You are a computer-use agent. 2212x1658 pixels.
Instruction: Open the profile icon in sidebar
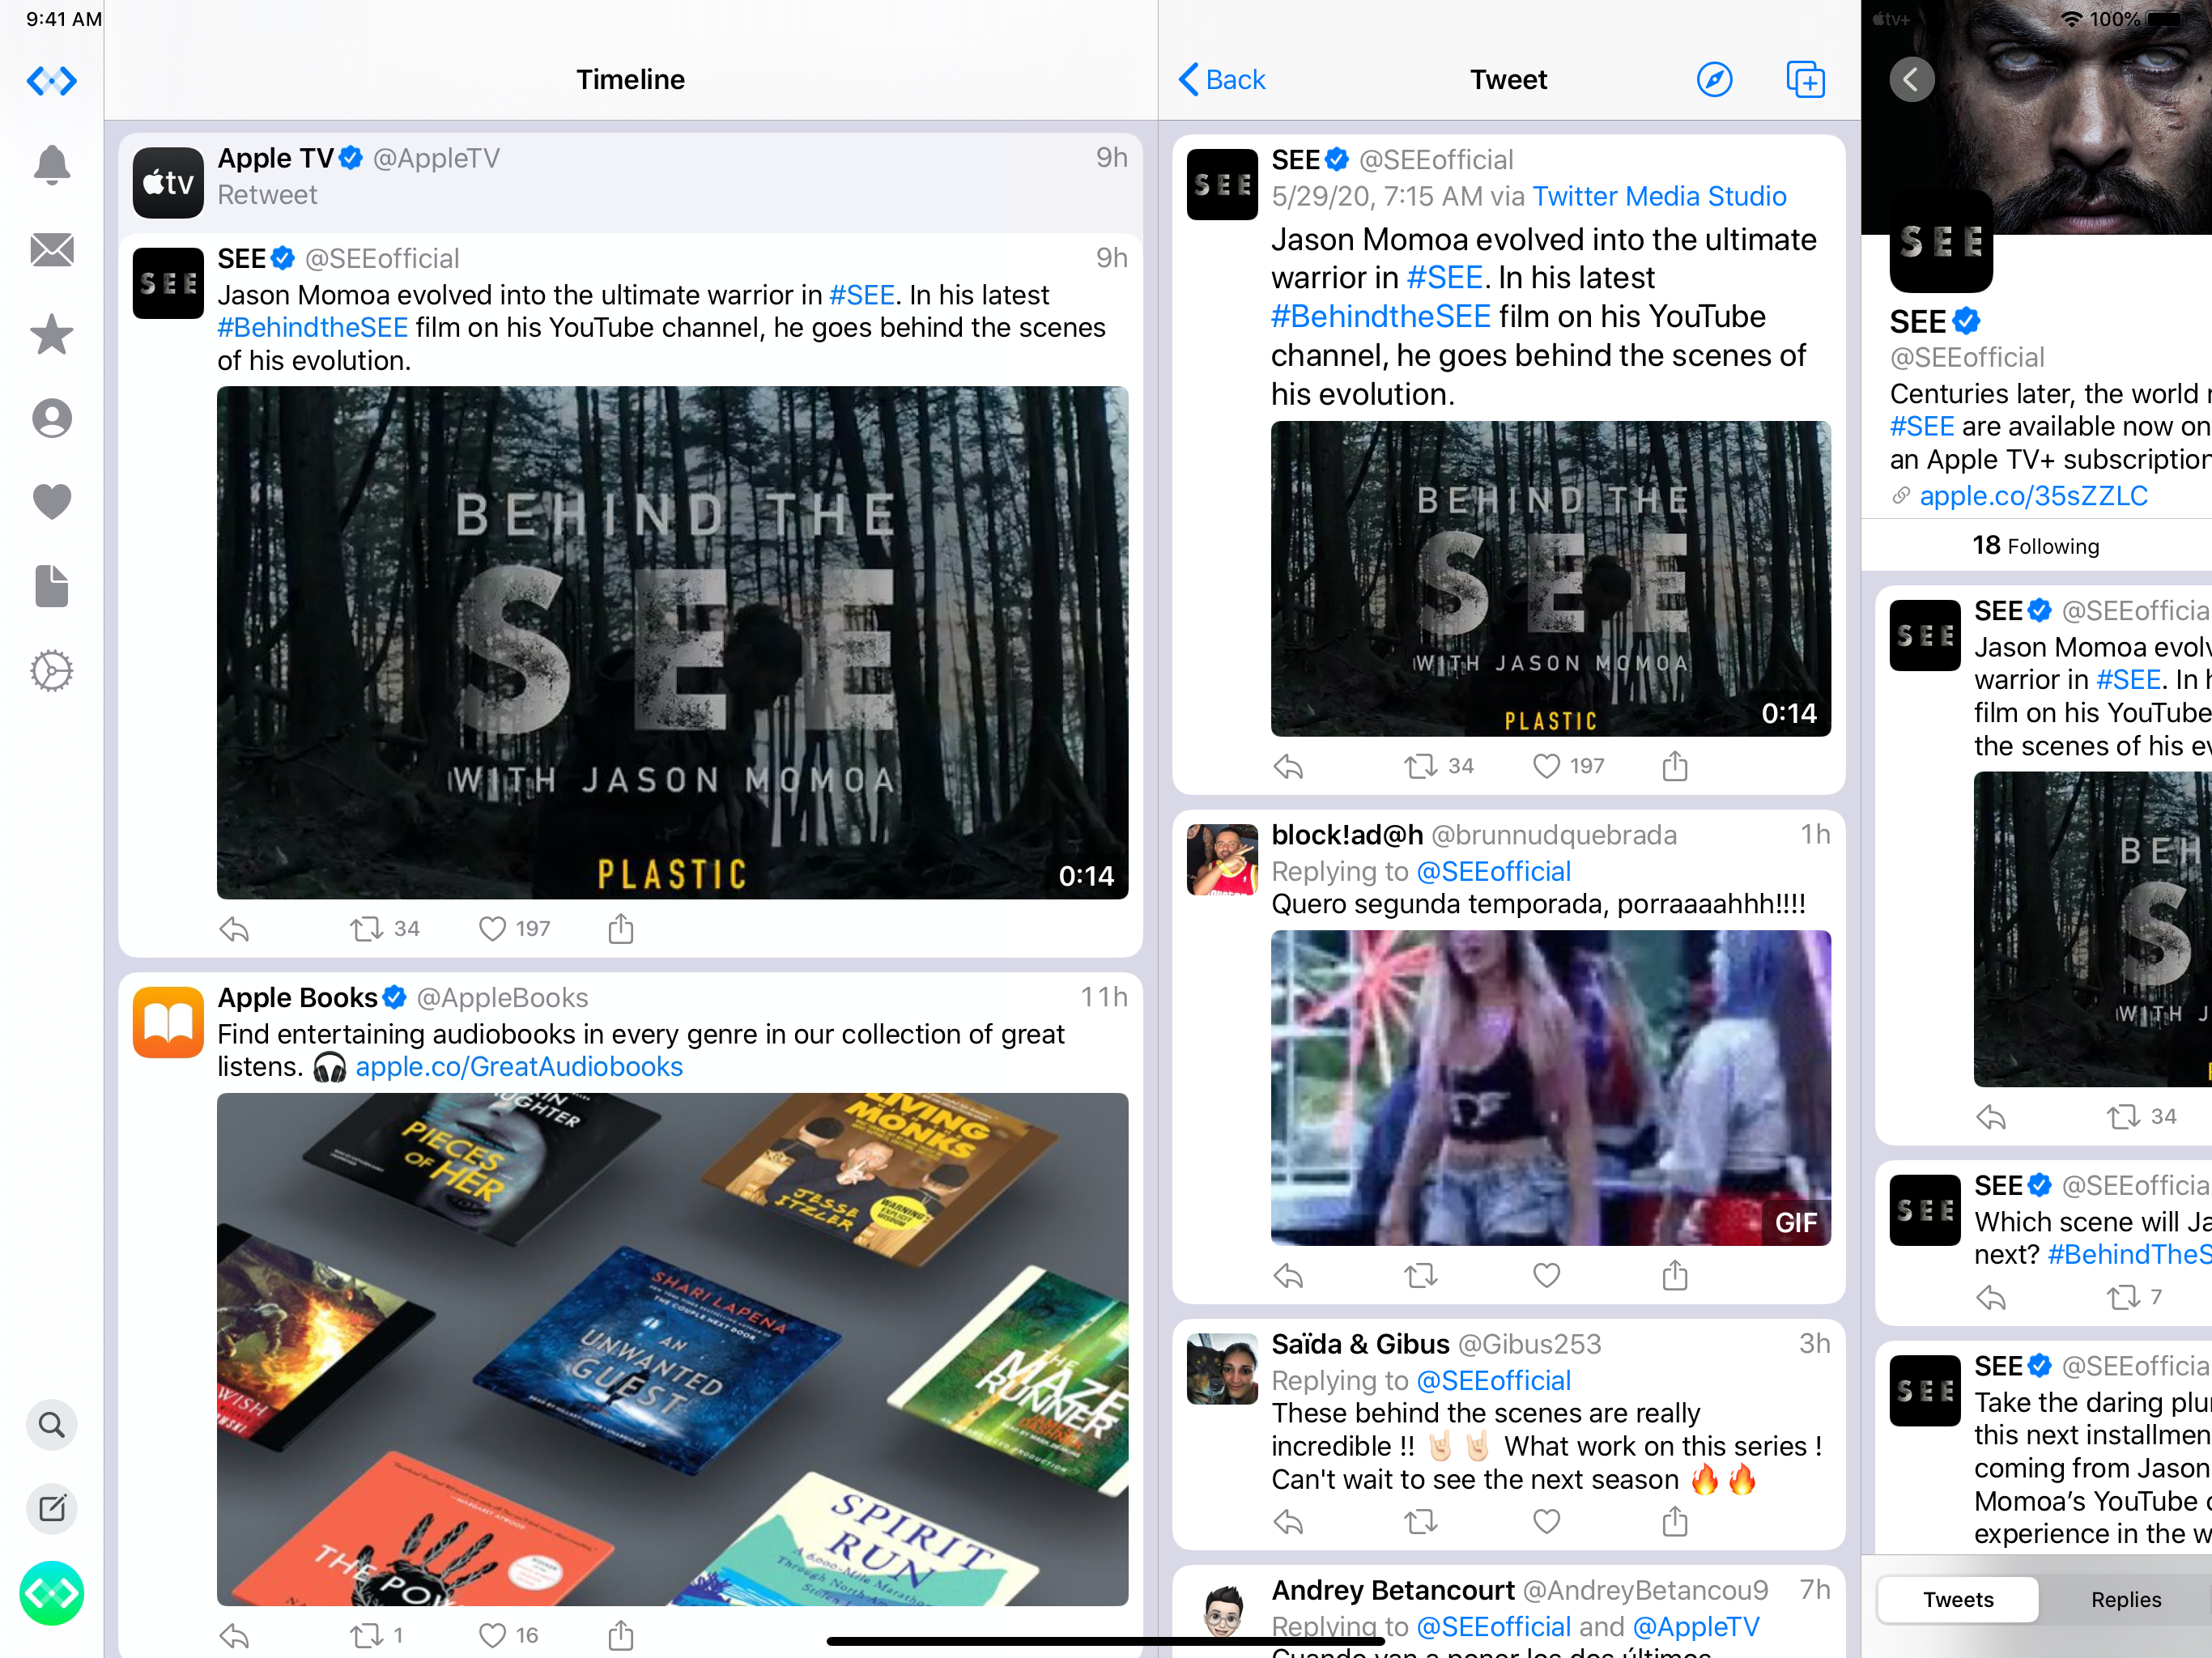(x=52, y=418)
